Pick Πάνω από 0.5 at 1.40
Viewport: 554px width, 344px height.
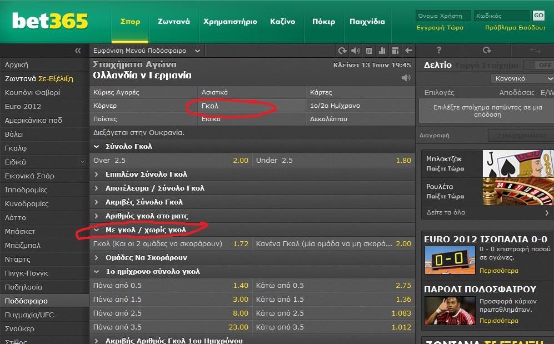click(171, 286)
